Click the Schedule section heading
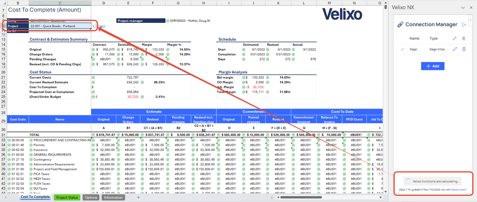 (227, 39)
